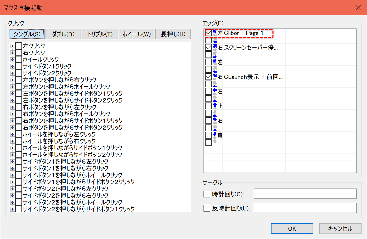Click the キャンセル button
Image resolution: width=367 pixels, height=239 pixels.
pos(340,229)
